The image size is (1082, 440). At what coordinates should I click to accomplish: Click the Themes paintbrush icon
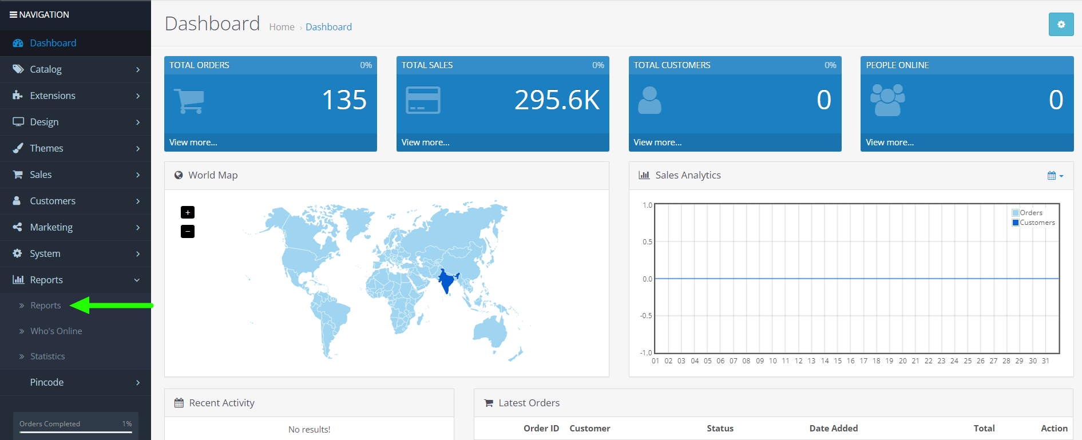pyautogui.click(x=18, y=148)
